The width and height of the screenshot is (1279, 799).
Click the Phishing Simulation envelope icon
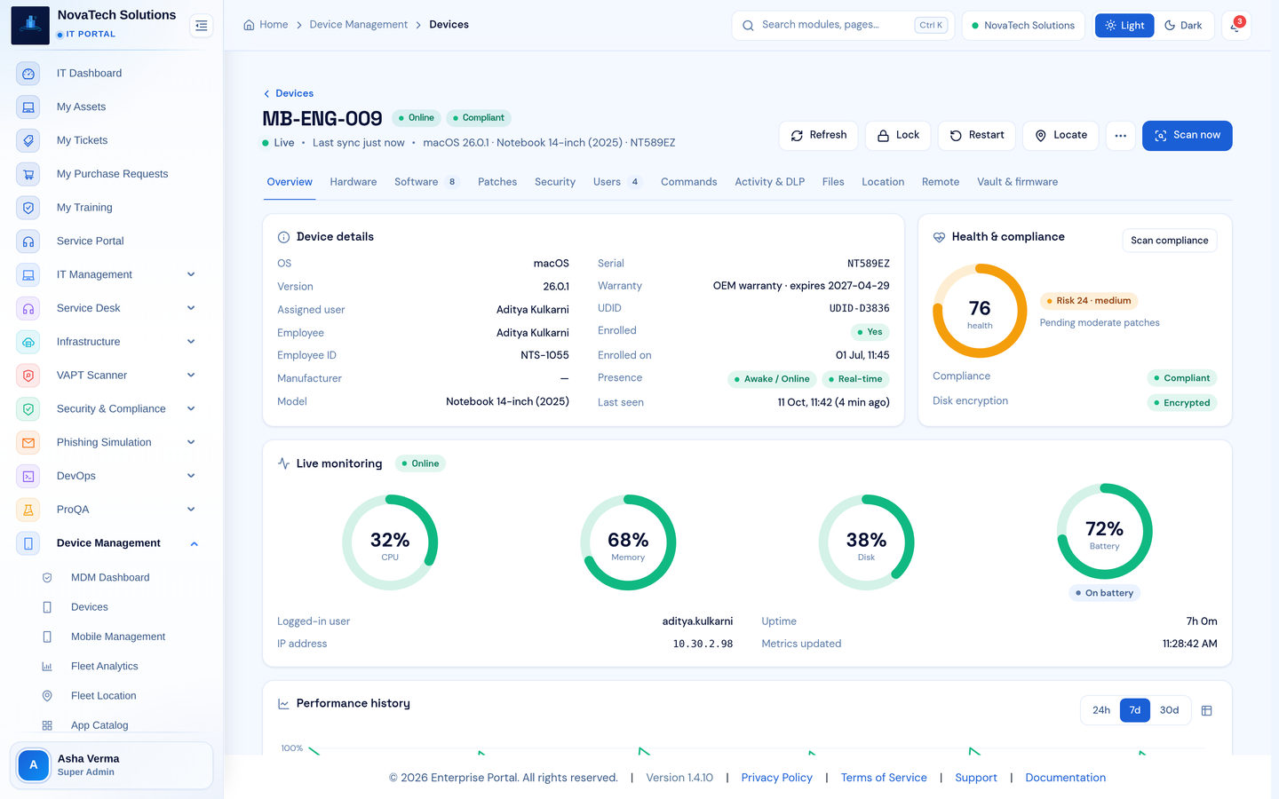click(28, 442)
